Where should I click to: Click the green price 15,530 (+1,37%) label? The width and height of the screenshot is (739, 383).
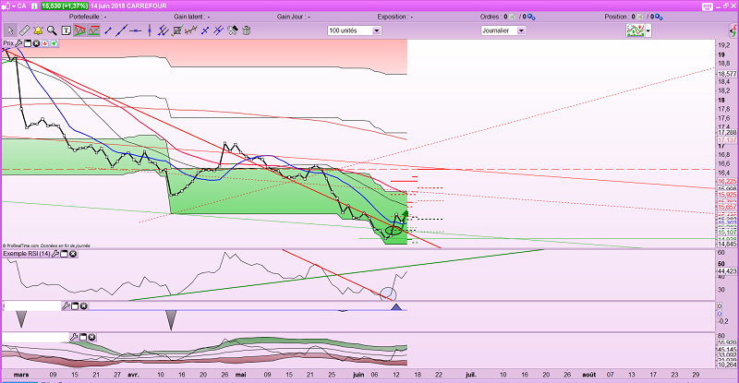(65, 6)
